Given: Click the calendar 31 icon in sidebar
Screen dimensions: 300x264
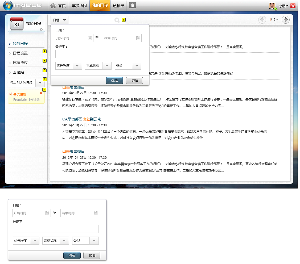Looking at the screenshot, I should (x=17, y=24).
